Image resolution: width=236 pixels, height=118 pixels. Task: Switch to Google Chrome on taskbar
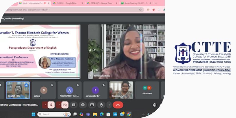pyautogui.click(x=129, y=114)
